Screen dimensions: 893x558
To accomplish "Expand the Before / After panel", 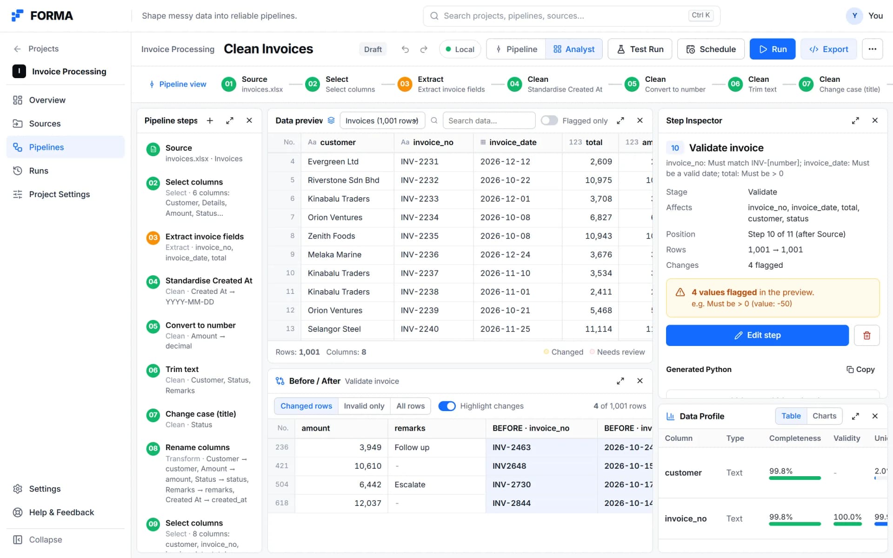I will point(620,381).
